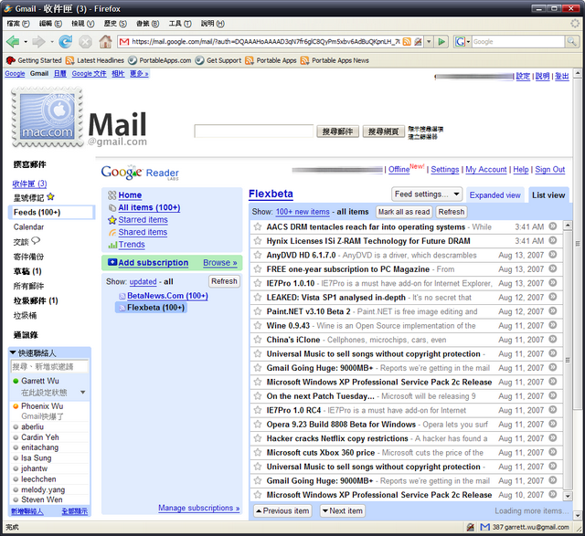Open the Latest Headlines feed bookmark
This screenshot has height=536, width=585.
click(x=95, y=60)
